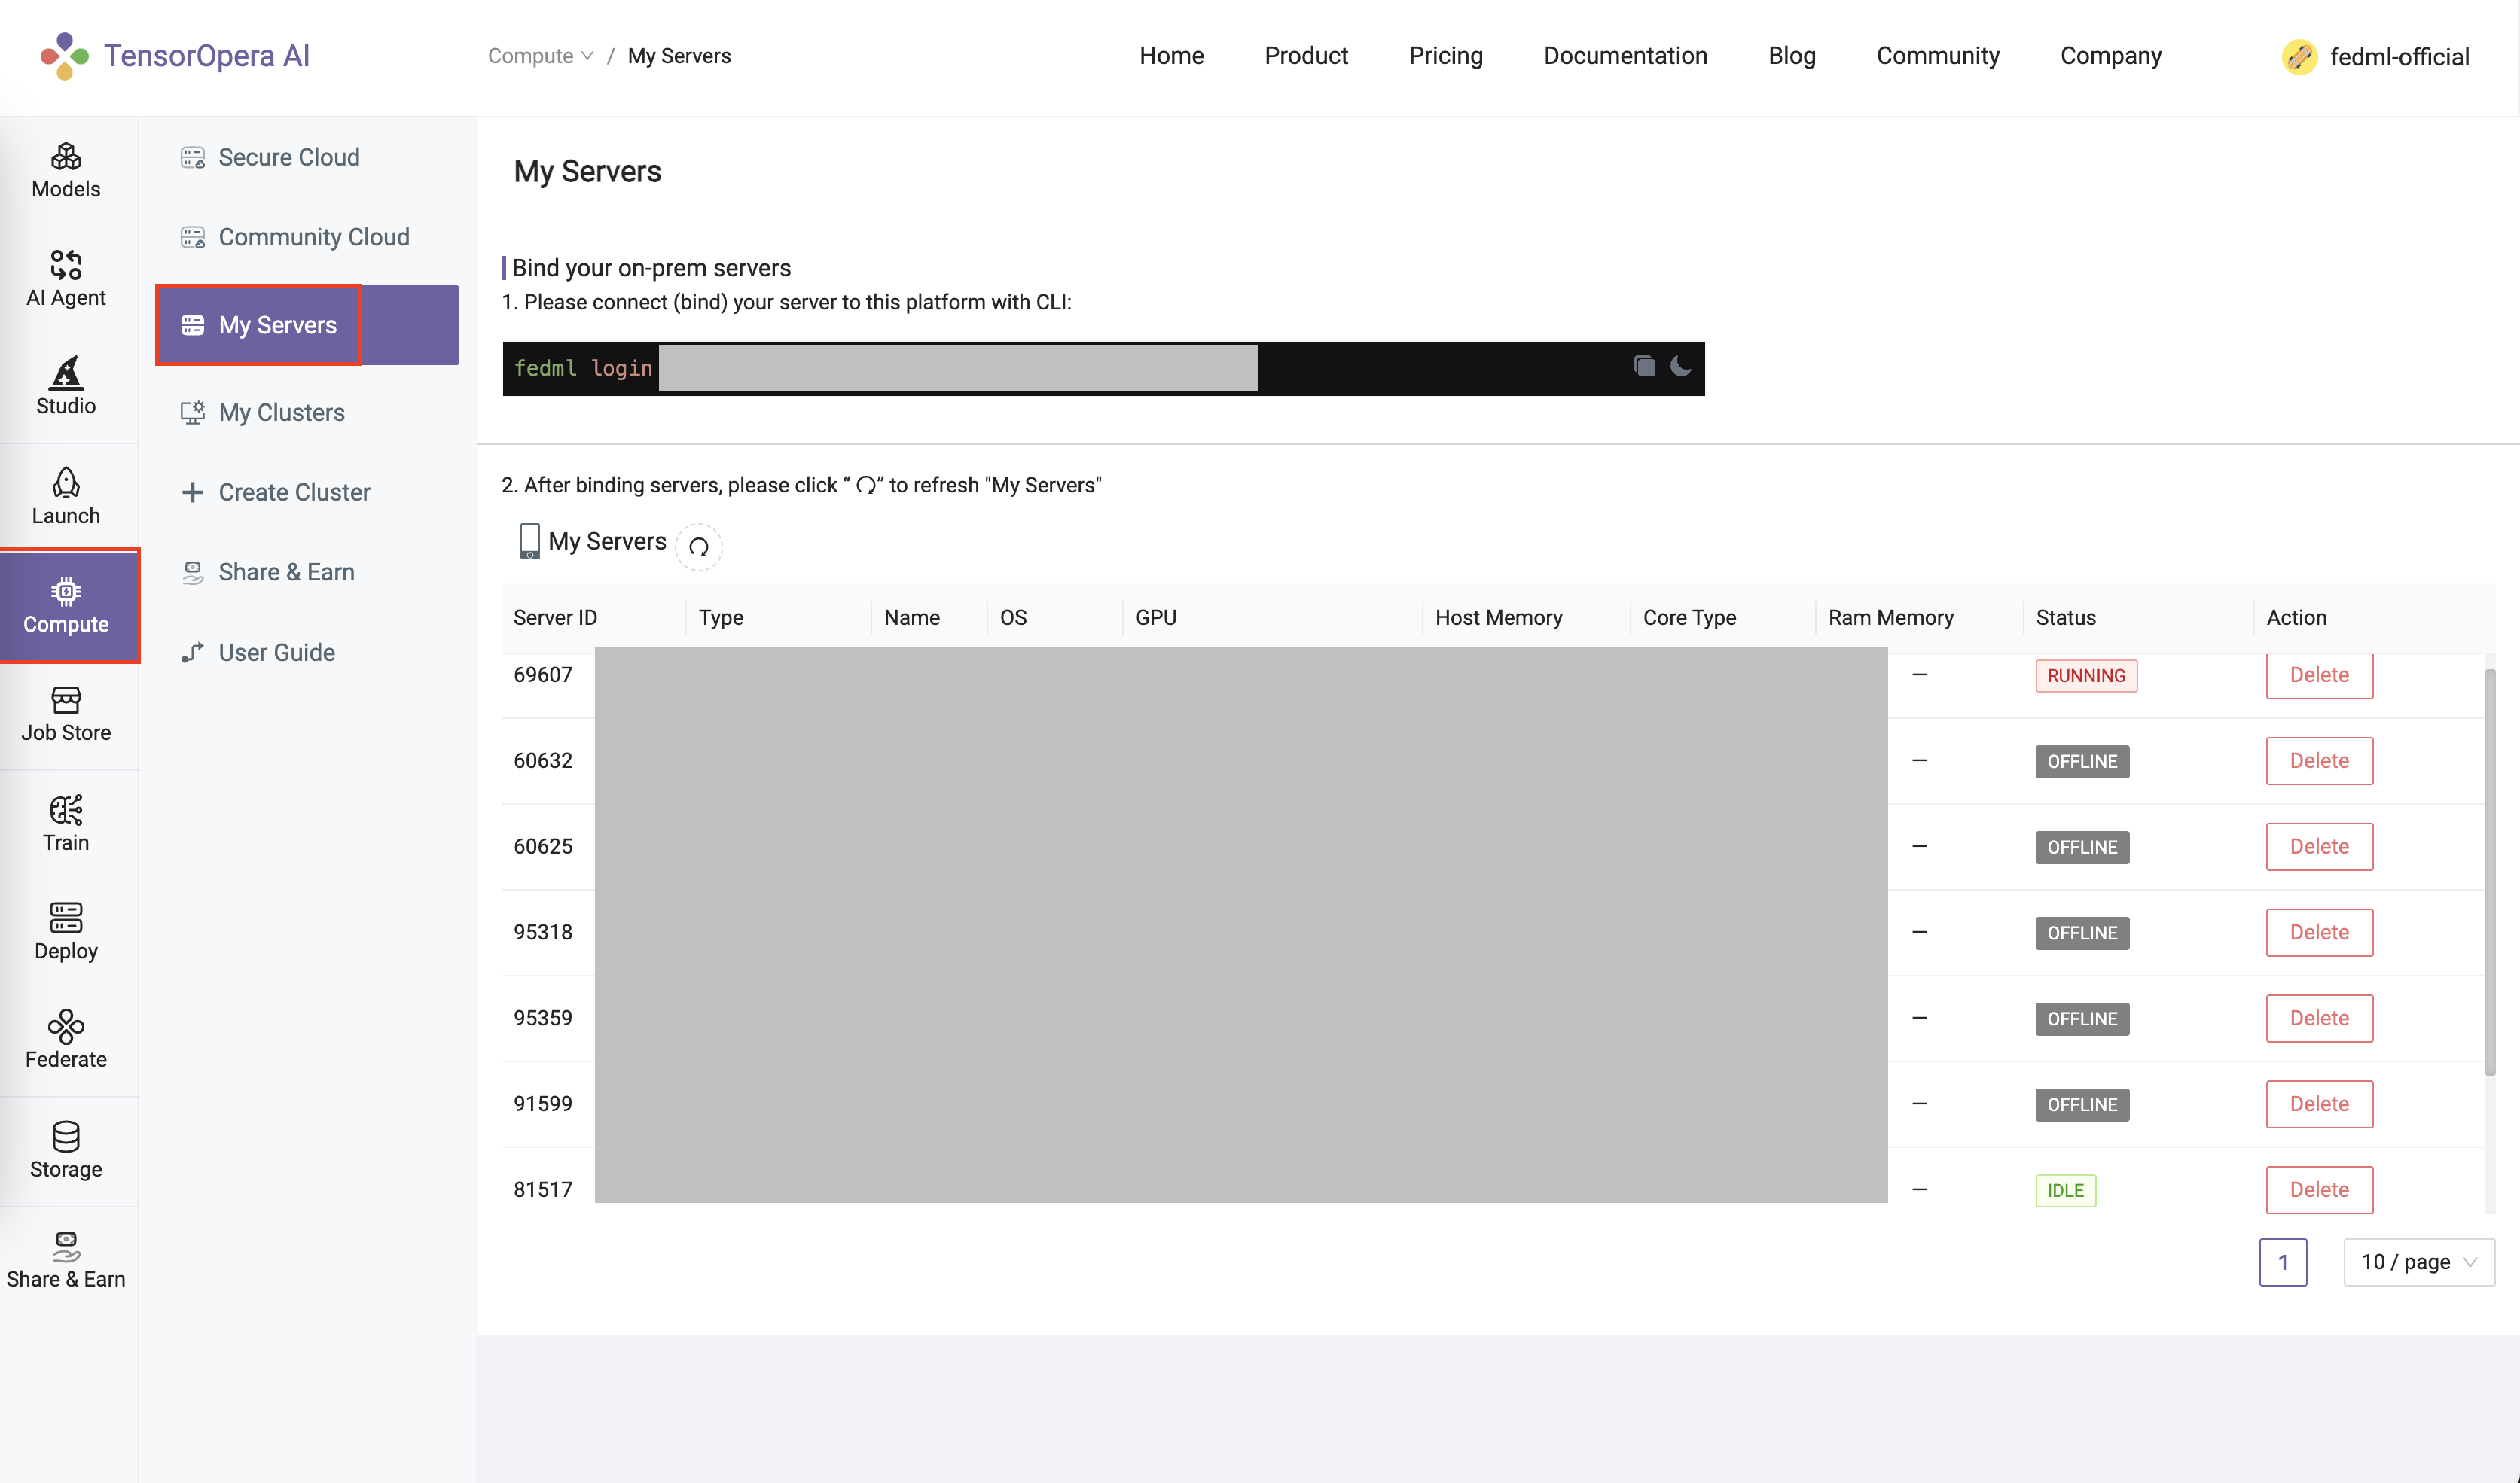Open the Deploy server icon
Screen dimensions: 2520x1483
[66, 918]
